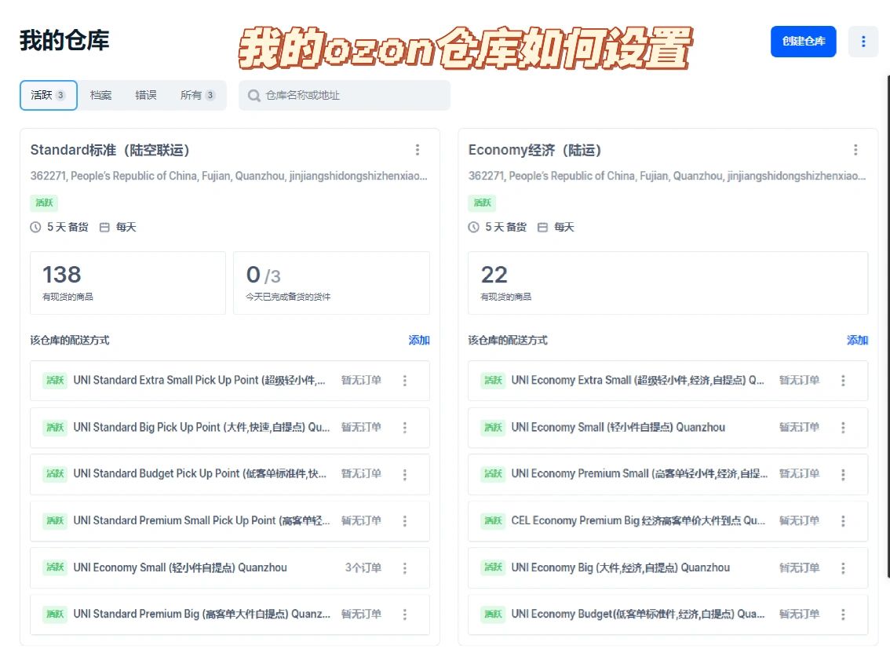Viewport: 890px width, 653px height.
Task: Click 暂无订单 on the CEL Economy Premium Big row
Action: point(799,520)
